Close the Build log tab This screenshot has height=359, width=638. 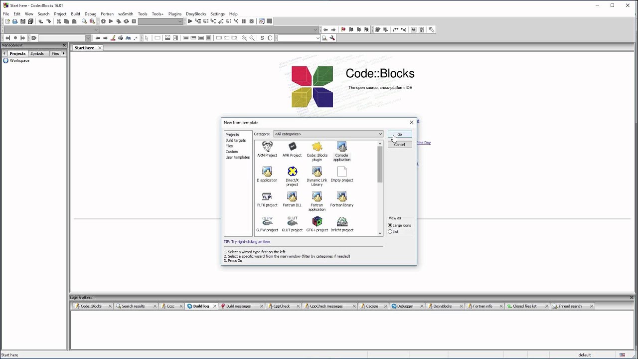point(215,306)
